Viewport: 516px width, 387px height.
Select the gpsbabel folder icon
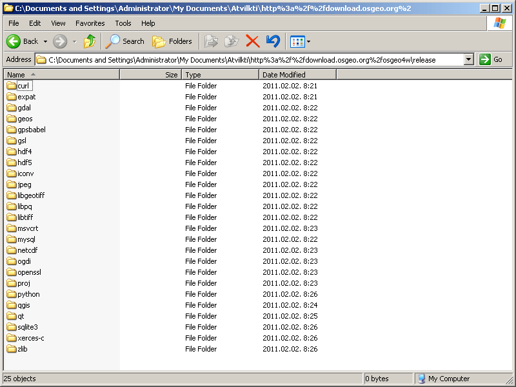(11, 130)
